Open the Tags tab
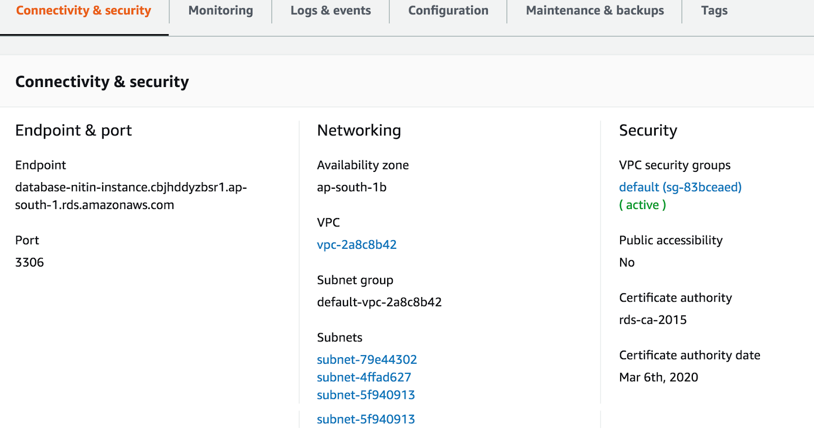This screenshot has height=435, width=814. tap(714, 11)
